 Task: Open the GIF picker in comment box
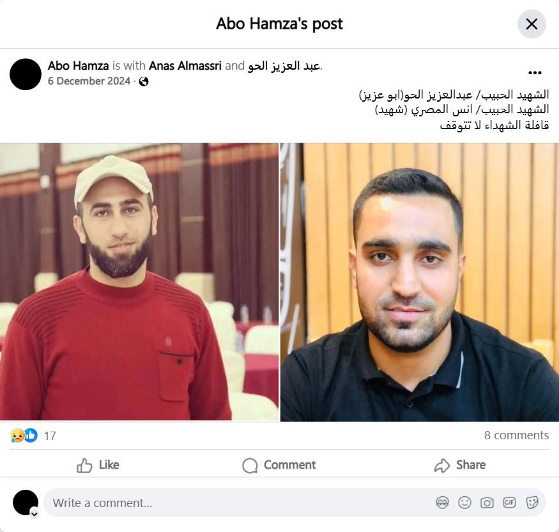tap(509, 503)
